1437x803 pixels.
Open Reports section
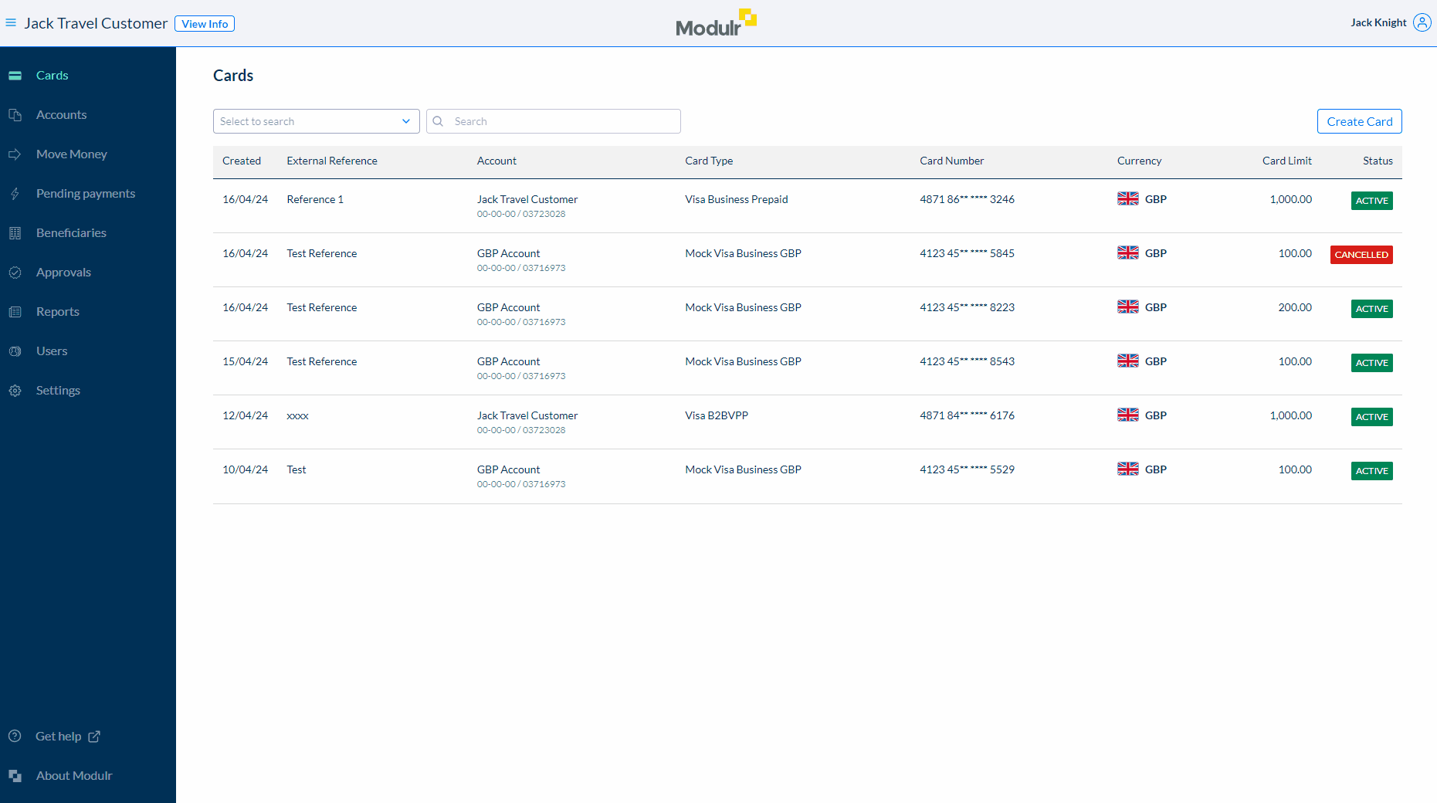[57, 312]
